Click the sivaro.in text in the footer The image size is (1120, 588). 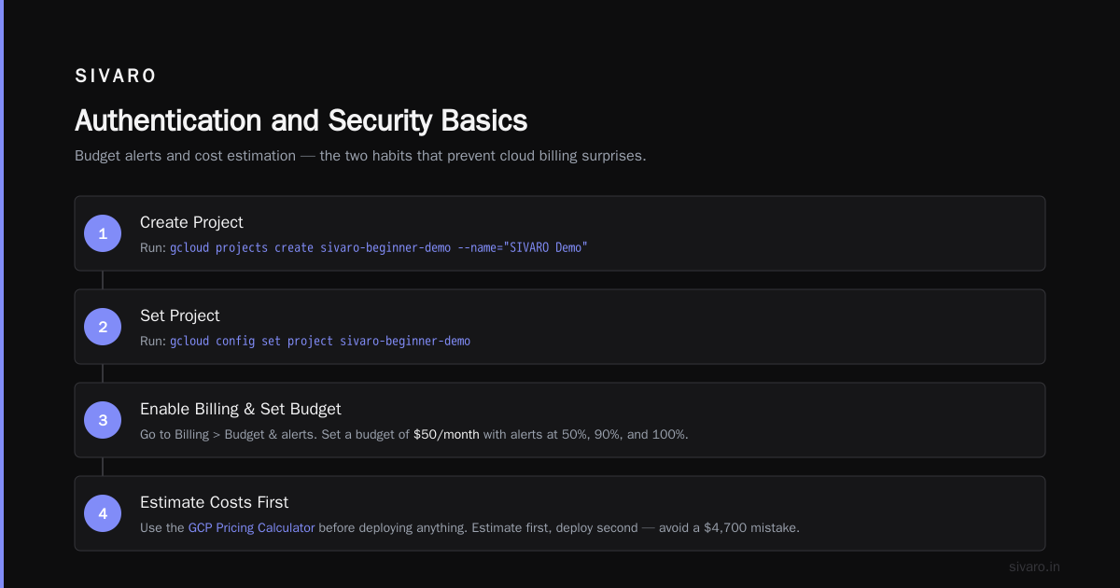pos(1034,567)
